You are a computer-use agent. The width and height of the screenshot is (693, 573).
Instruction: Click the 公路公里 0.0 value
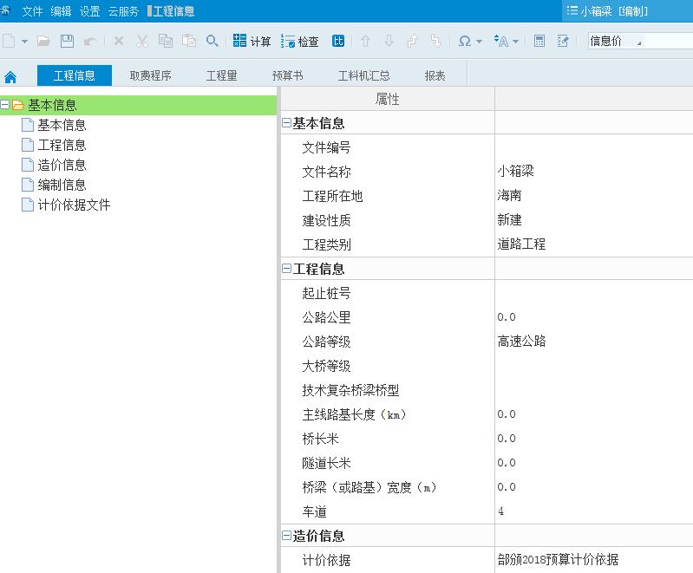[506, 316]
